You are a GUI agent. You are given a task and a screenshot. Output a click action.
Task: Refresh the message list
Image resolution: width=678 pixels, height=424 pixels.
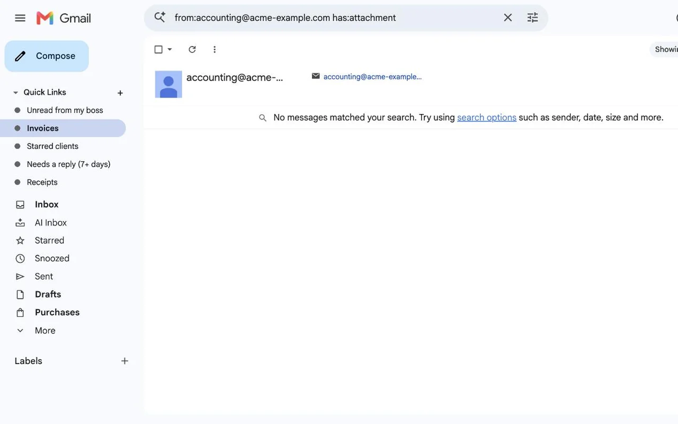coord(192,49)
